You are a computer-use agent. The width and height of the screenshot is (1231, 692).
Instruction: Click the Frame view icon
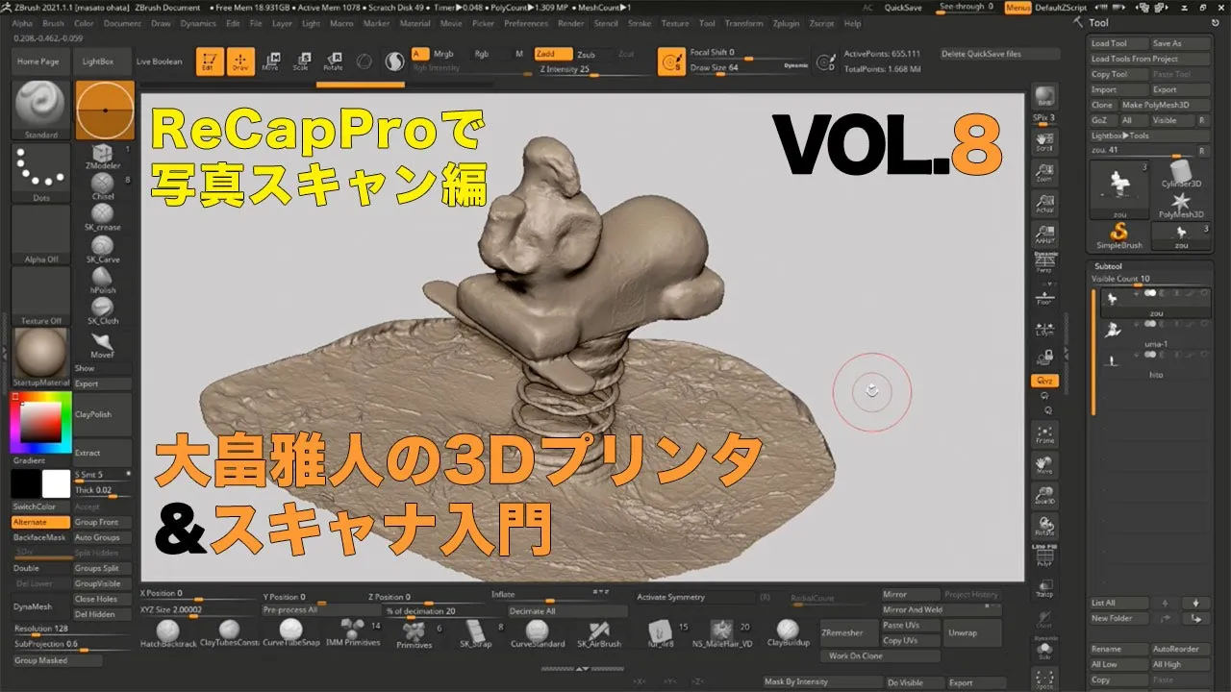pyautogui.click(x=1043, y=433)
